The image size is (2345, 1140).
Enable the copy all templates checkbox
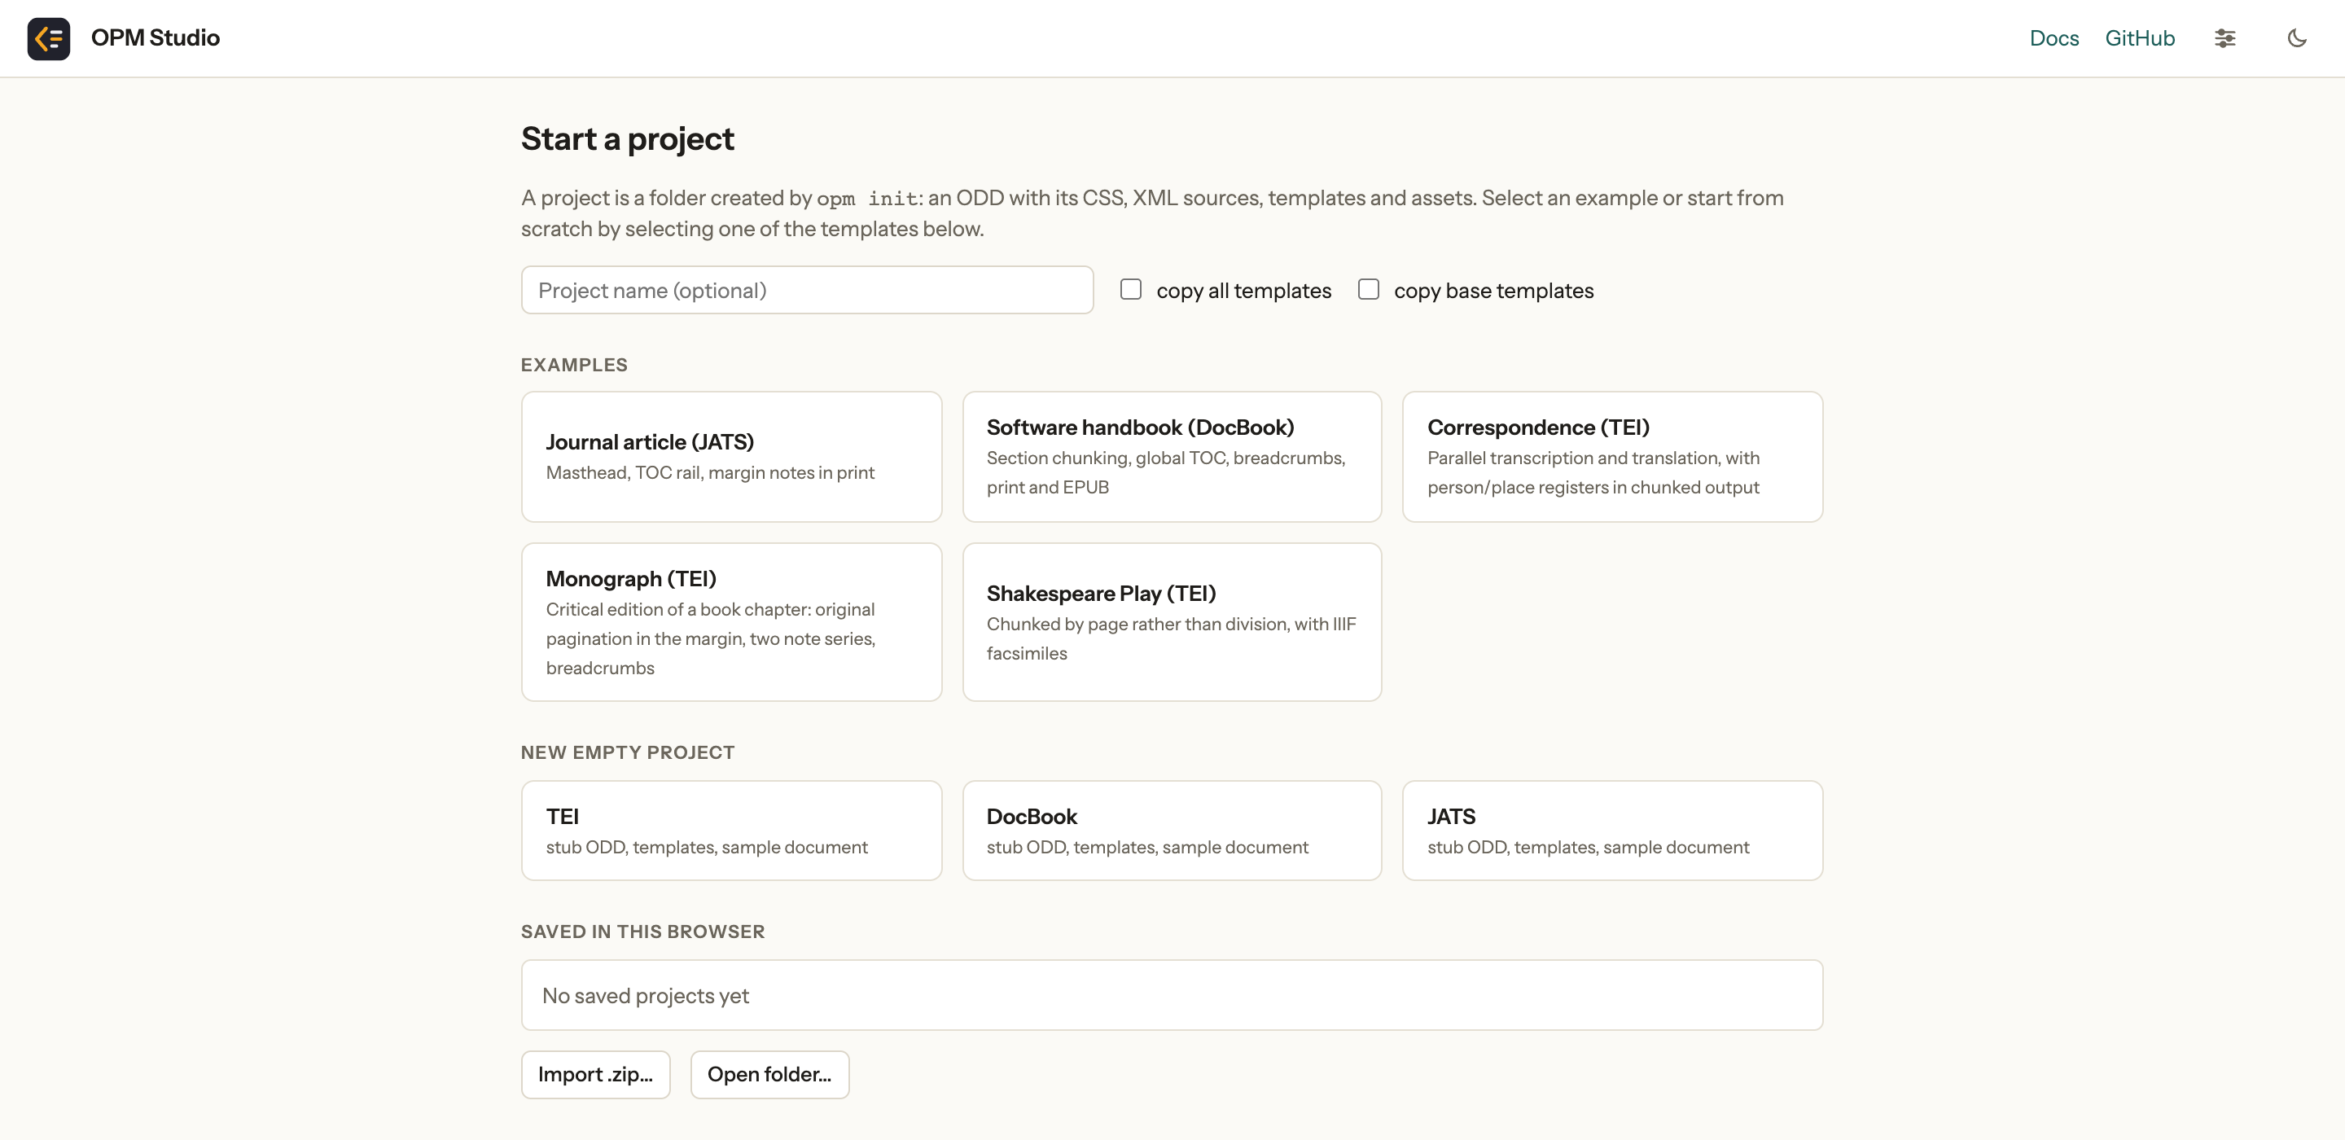[1131, 290]
